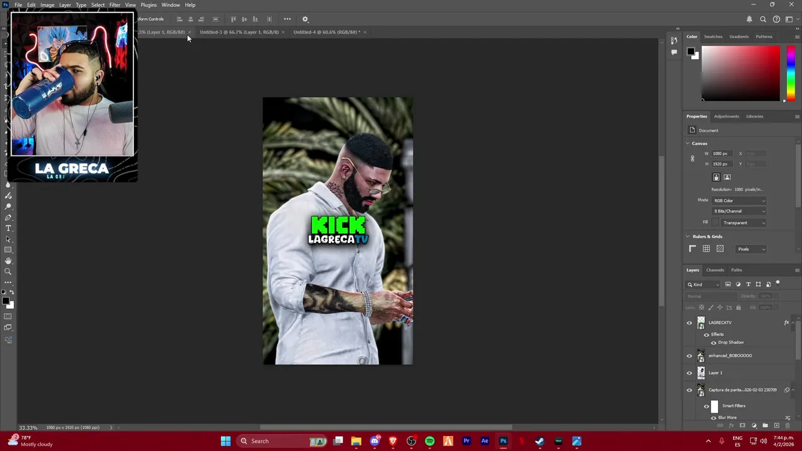Hide the LAGRECATV layer
This screenshot has height=451, width=802.
[690, 323]
